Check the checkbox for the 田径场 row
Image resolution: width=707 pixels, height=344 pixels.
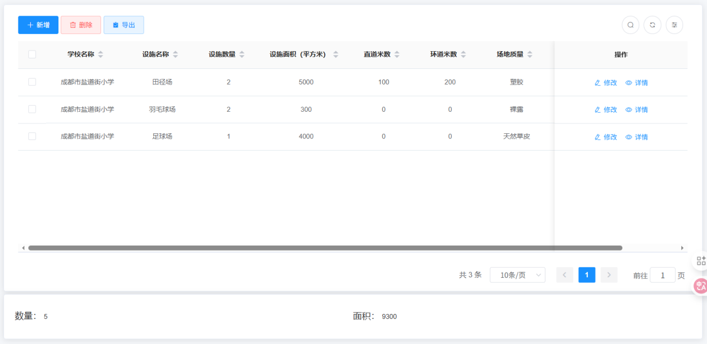tap(32, 82)
